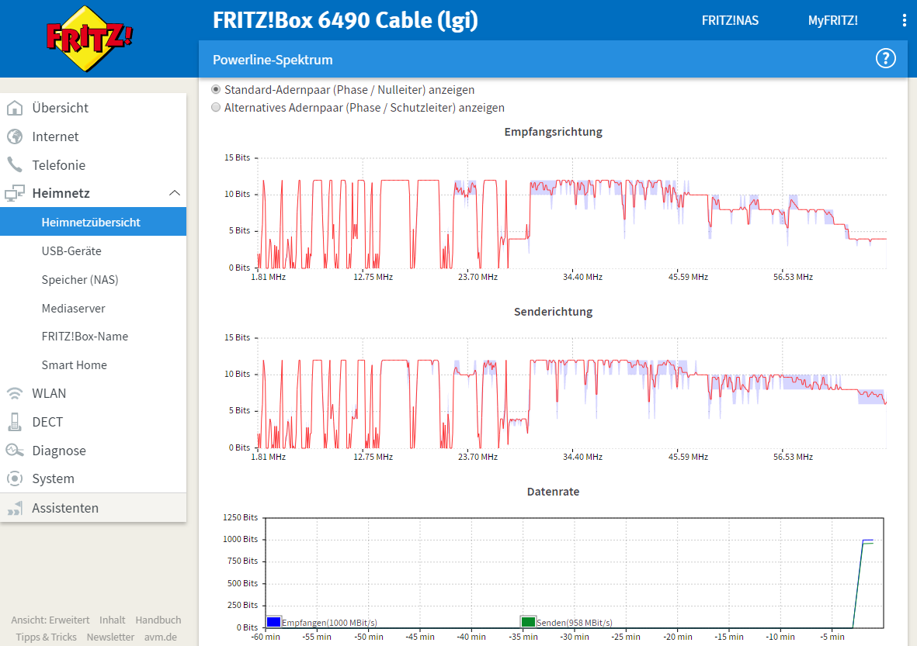Click the DECT handset icon
The image size is (917, 646).
click(x=15, y=422)
